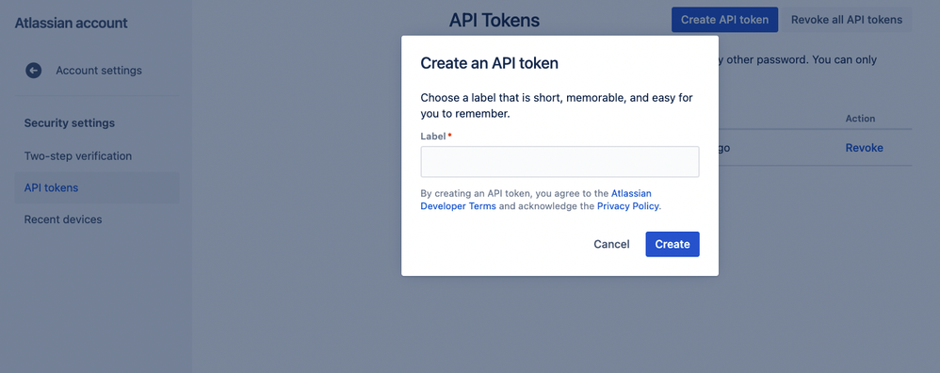Click the back arrow icon beside Account settings
940x373 pixels.
click(x=34, y=71)
